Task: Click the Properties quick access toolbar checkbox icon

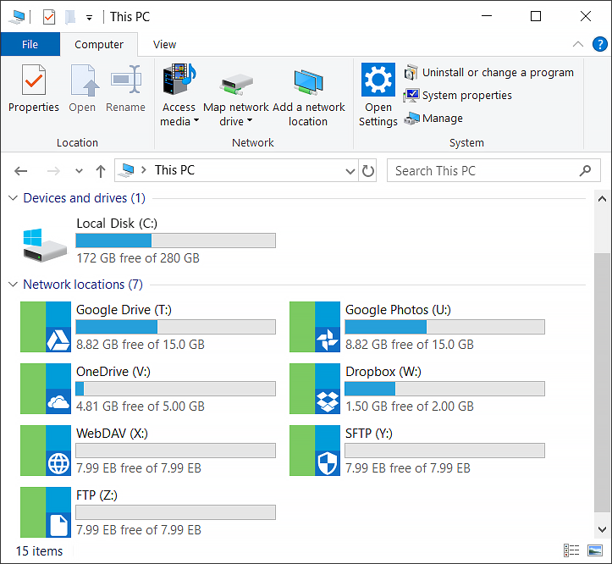Action: coord(49,17)
